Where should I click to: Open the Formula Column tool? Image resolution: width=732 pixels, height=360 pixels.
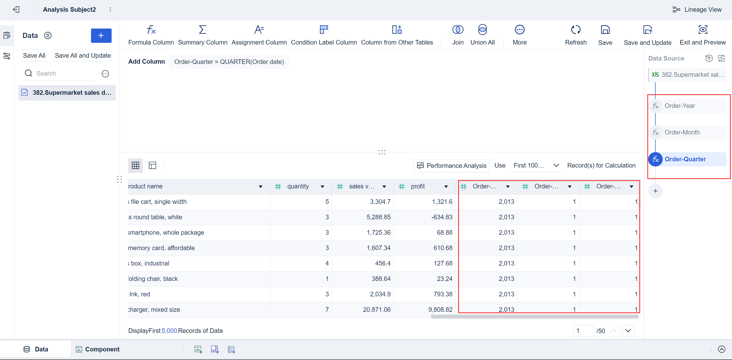coord(151,35)
